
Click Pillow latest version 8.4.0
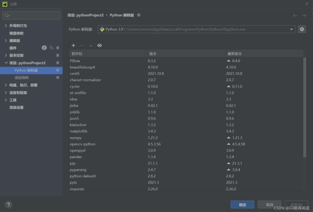coord(236,61)
